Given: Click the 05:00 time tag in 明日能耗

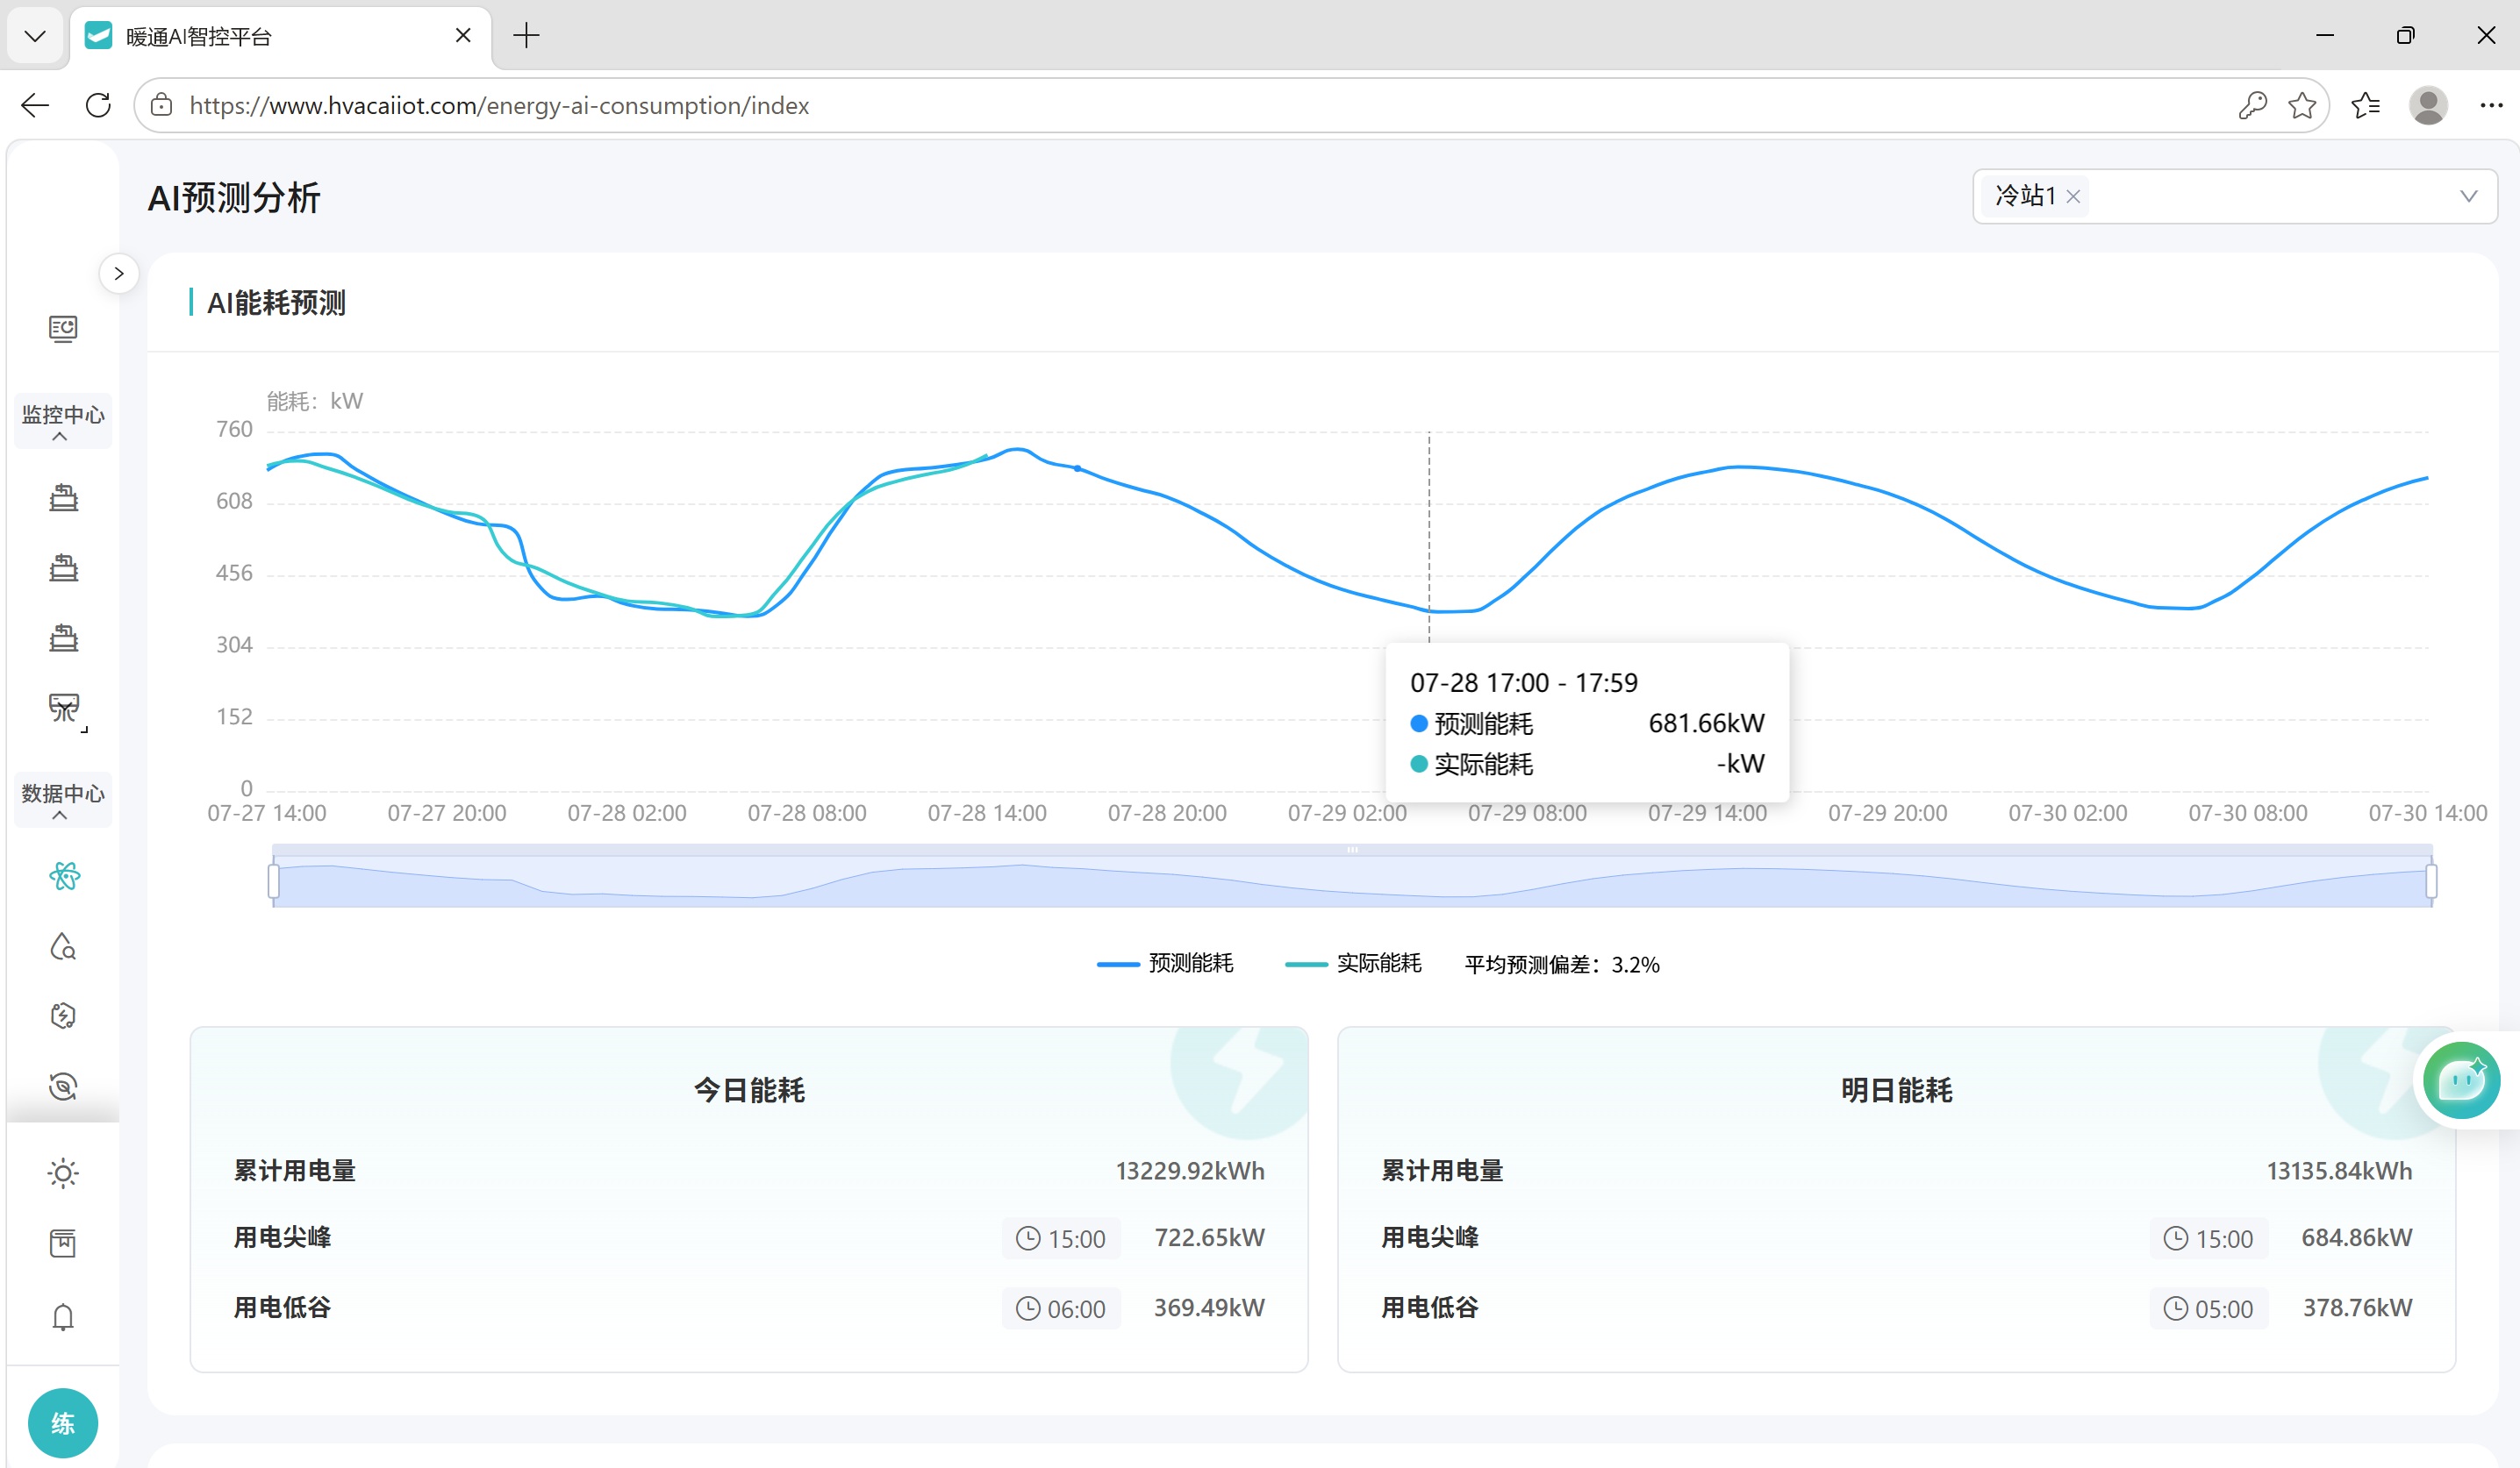Looking at the screenshot, I should pyautogui.click(x=2209, y=1308).
